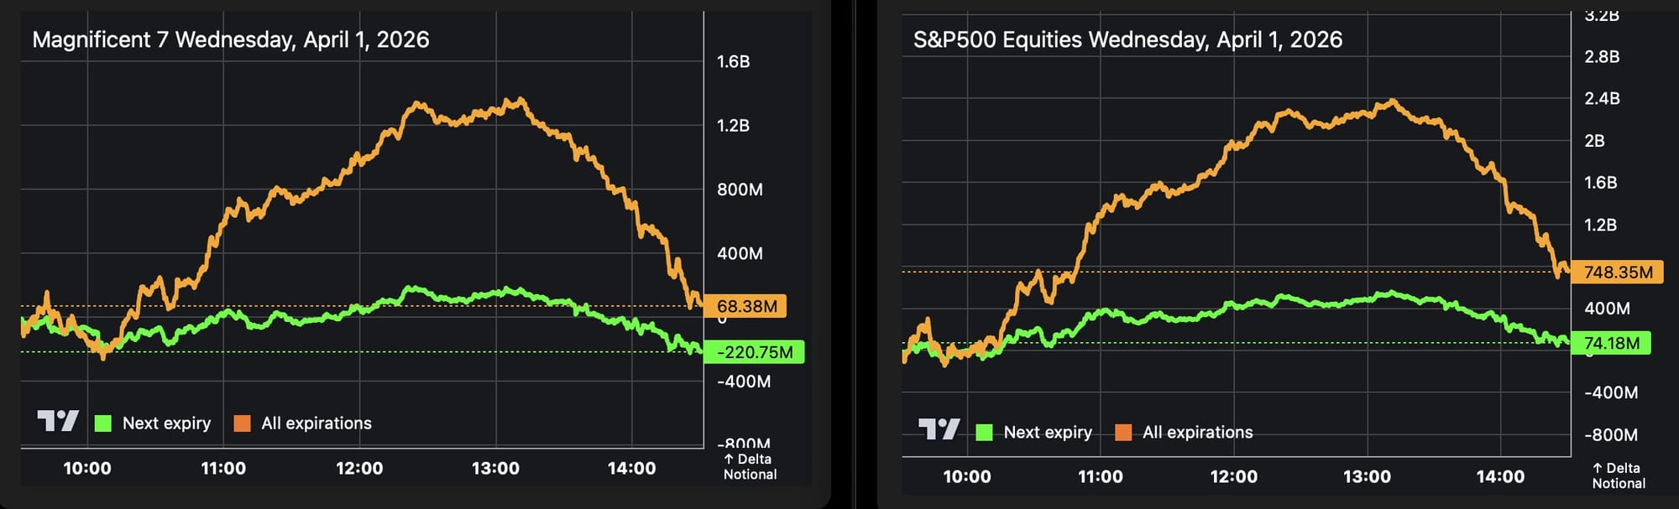Select the green -220.75M price label
Screen dimensions: 1679x509
point(754,352)
